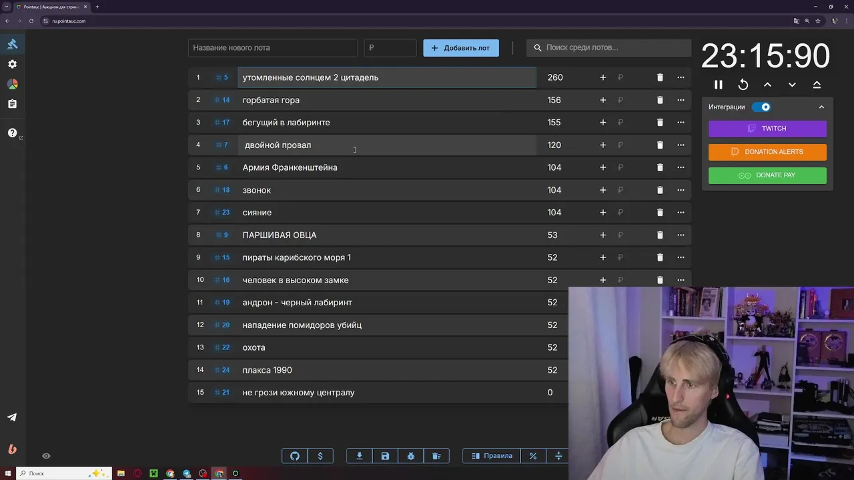854x480 pixels.
Task: Connect the Donate Pay integration
Action: pyautogui.click(x=767, y=175)
